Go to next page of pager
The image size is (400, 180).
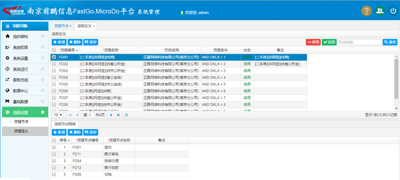[111, 115]
